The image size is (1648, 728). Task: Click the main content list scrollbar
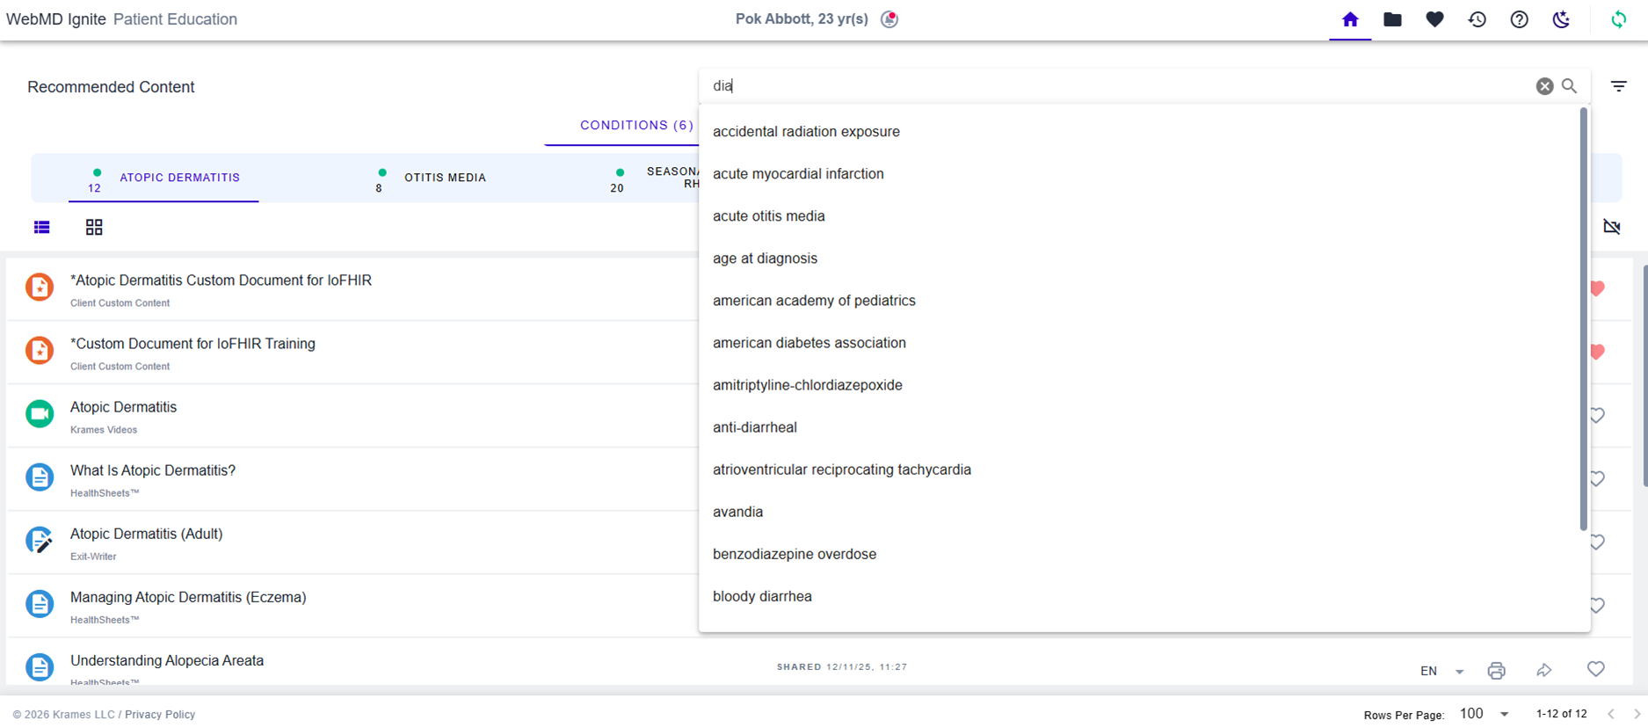coord(1644,375)
